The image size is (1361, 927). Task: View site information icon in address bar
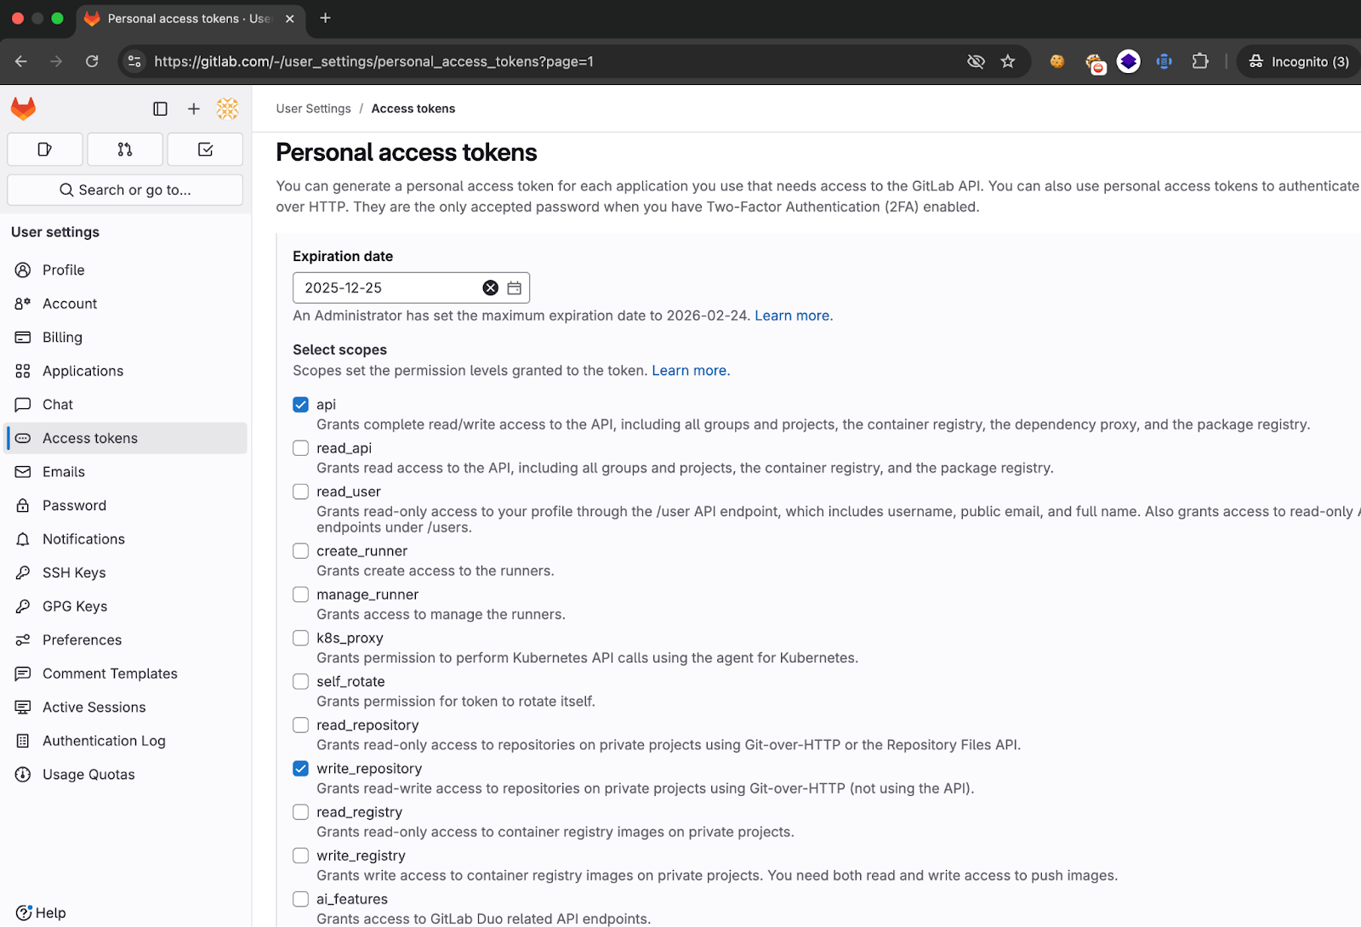(134, 61)
